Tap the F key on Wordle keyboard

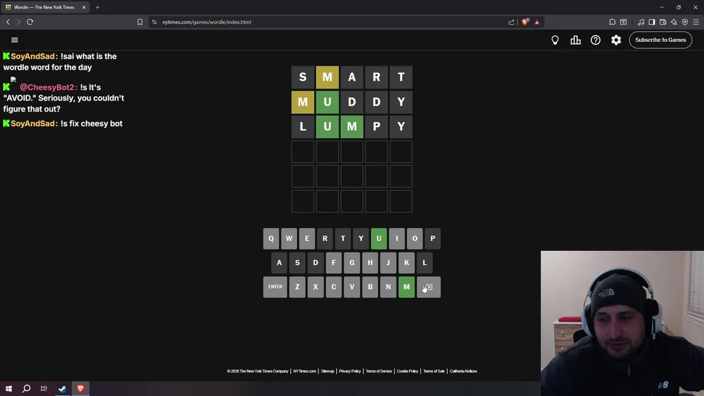(x=333, y=262)
